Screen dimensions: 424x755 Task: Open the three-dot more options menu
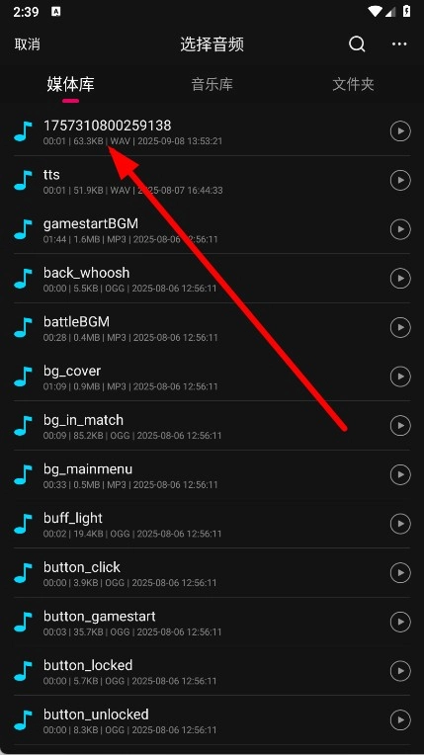pyautogui.click(x=399, y=43)
